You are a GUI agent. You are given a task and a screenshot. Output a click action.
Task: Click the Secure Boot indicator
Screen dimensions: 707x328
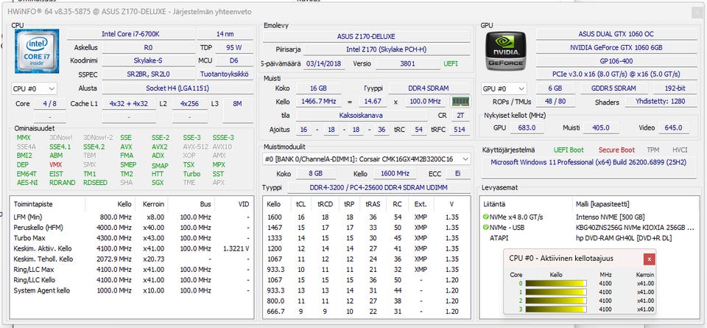pyautogui.click(x=616, y=149)
